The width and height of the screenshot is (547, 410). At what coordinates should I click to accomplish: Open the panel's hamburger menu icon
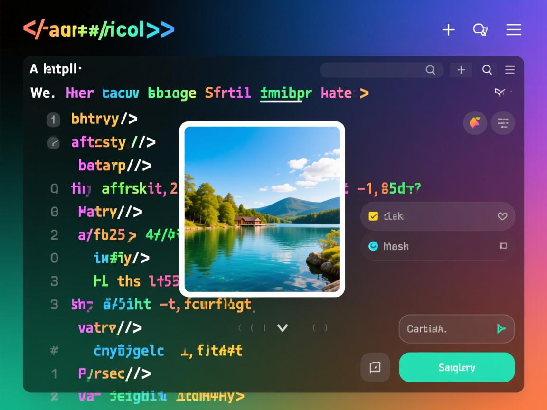510,70
